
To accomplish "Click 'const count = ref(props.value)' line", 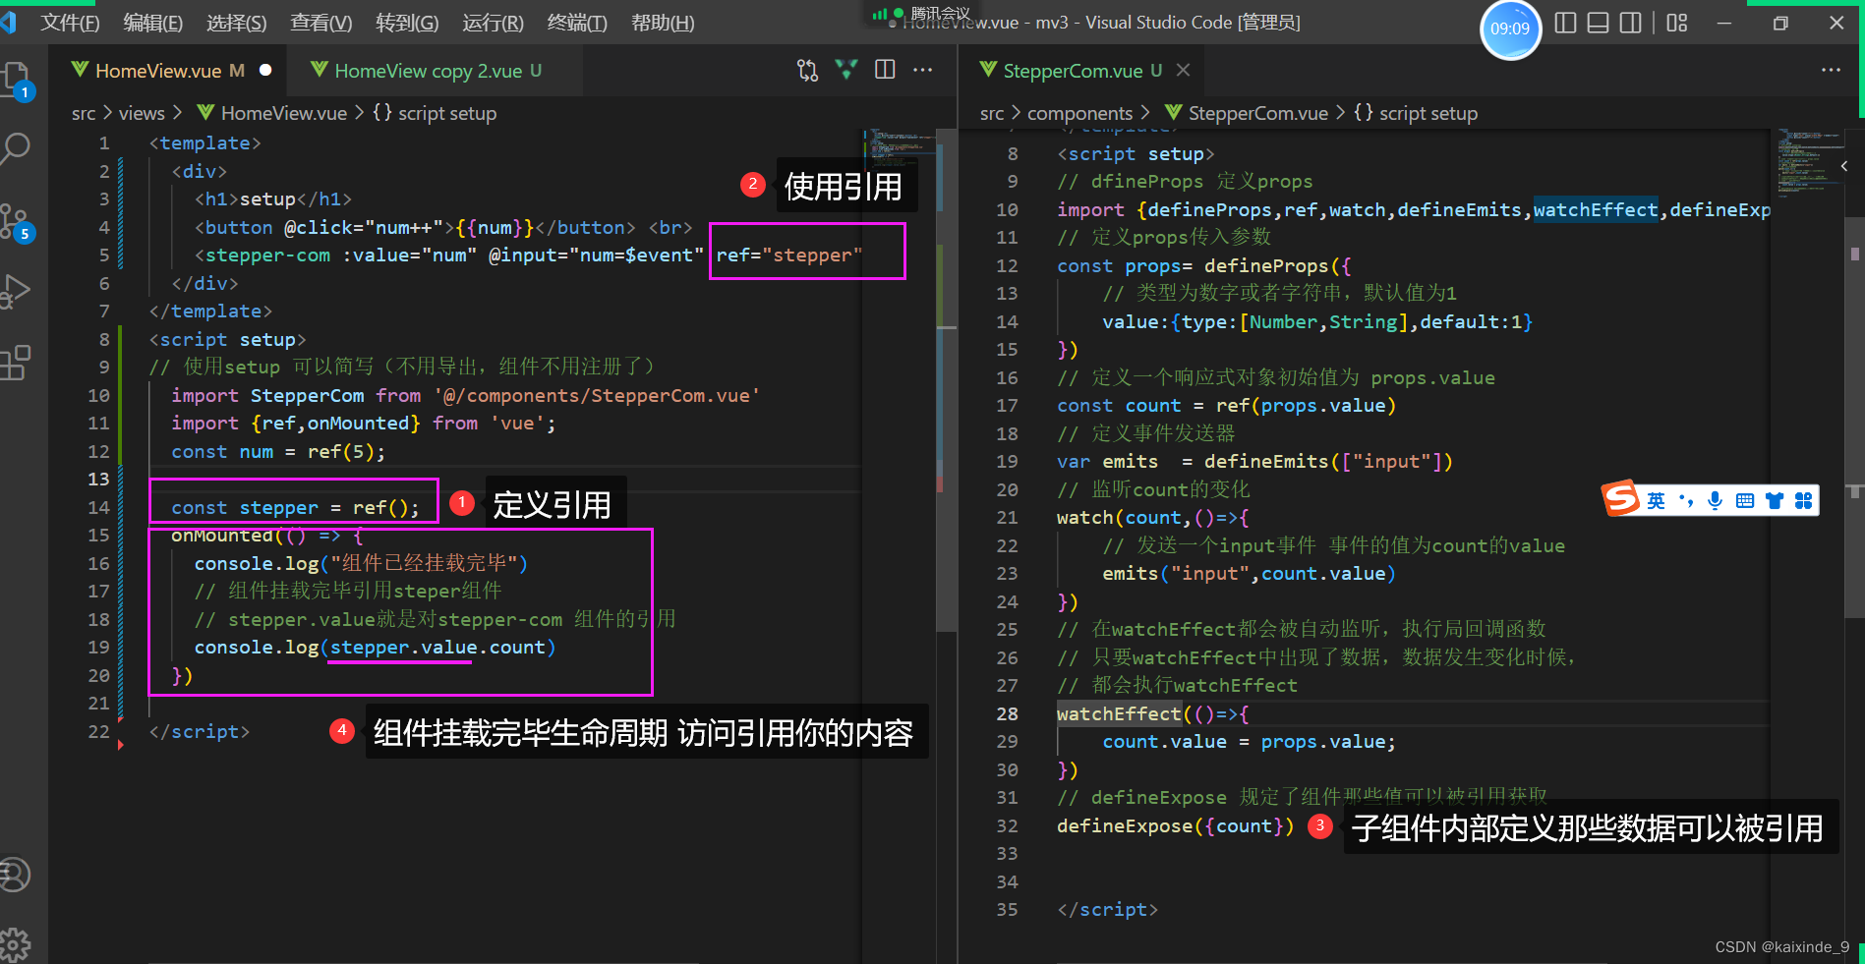I will click(x=1226, y=405).
